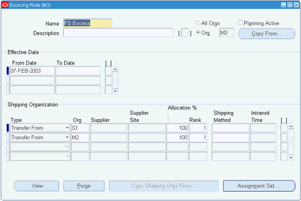This screenshot has height=201, width=301.
Task: Click the Copy From... button
Action: (x=267, y=34)
